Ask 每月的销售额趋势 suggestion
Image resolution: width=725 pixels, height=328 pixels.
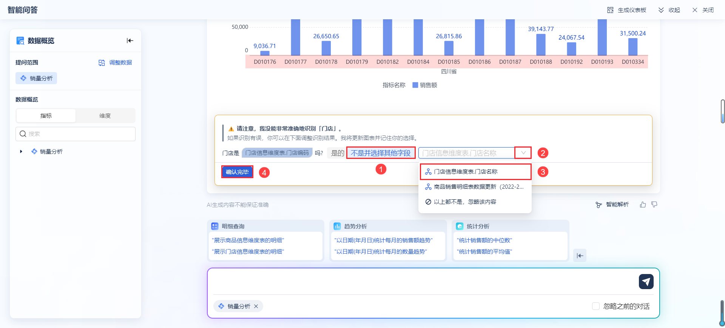(384, 240)
